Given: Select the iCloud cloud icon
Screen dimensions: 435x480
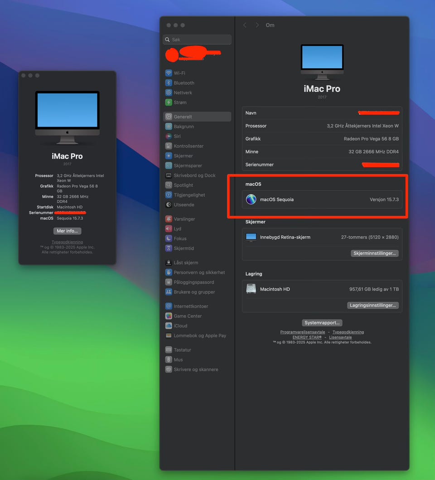Looking at the screenshot, I should (169, 326).
